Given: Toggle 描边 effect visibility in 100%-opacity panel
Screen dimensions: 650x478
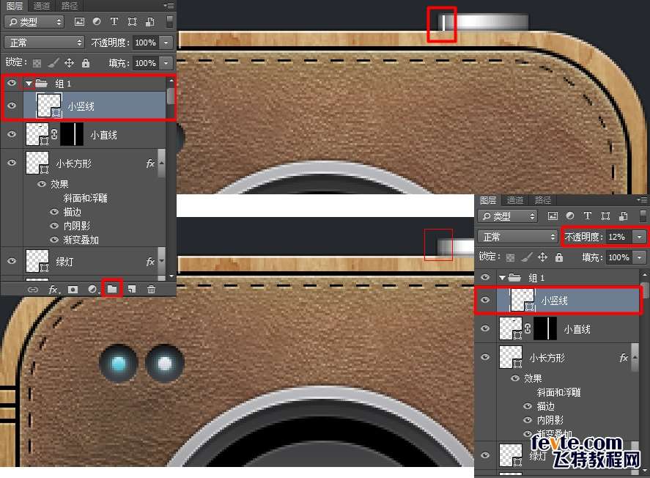Looking at the screenshot, I should [x=54, y=212].
